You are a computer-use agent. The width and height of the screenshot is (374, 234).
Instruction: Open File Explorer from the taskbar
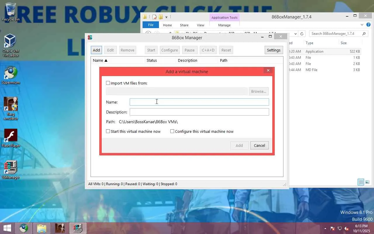coord(42,228)
